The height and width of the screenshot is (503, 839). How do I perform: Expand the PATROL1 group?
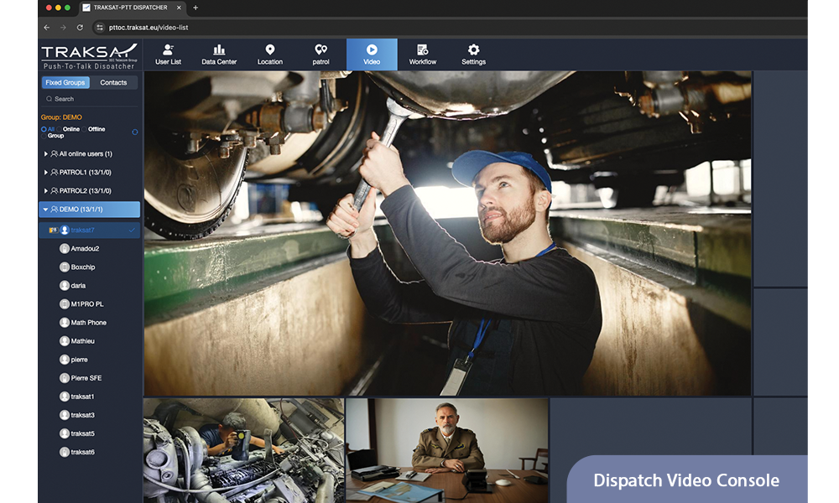(x=46, y=173)
